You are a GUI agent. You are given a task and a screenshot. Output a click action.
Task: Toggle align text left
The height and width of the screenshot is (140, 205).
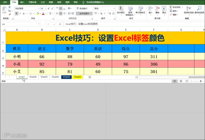[57, 13]
